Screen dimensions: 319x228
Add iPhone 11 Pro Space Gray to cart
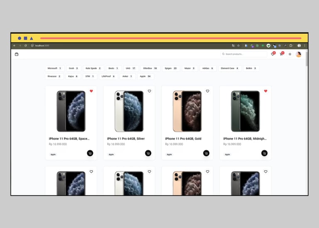coord(90,153)
